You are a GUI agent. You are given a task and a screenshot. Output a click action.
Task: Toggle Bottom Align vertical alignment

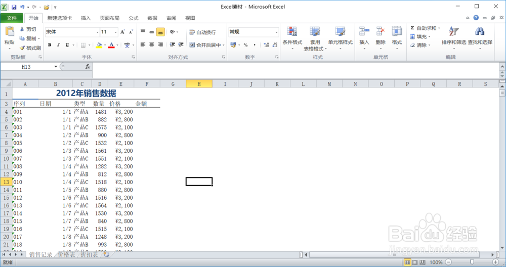(160, 32)
